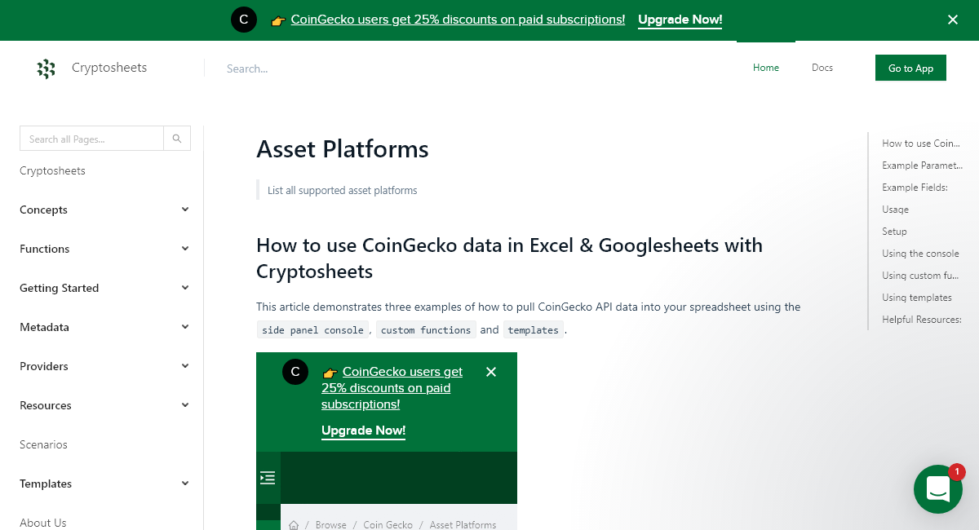Click the notification badge on the chat bubble

tap(956, 471)
